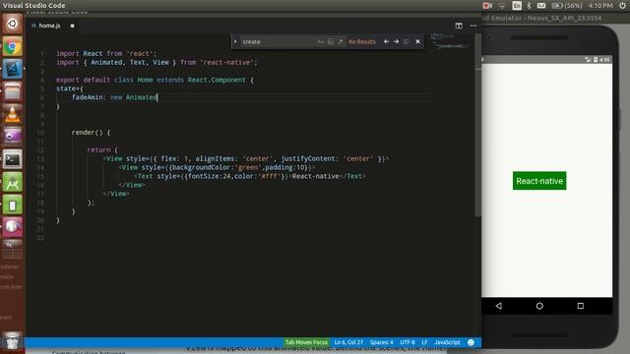Open Files manager from the dock

tap(13, 91)
